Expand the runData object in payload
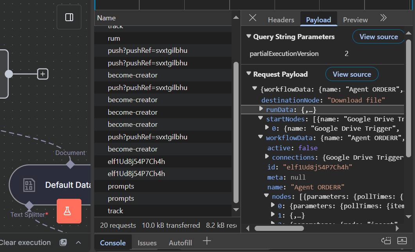This screenshot has width=415, height=252. tap(261, 109)
